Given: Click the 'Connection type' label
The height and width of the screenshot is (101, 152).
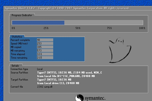Looking at the screenshot, I should click(19, 69).
